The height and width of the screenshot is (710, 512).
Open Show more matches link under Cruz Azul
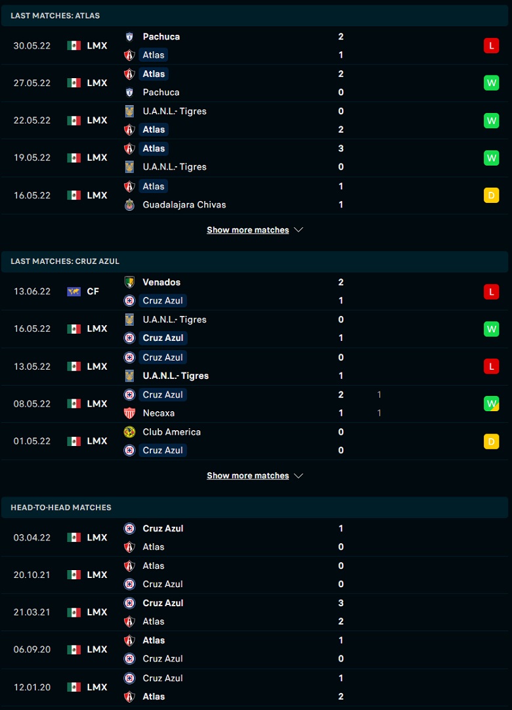[x=247, y=476]
